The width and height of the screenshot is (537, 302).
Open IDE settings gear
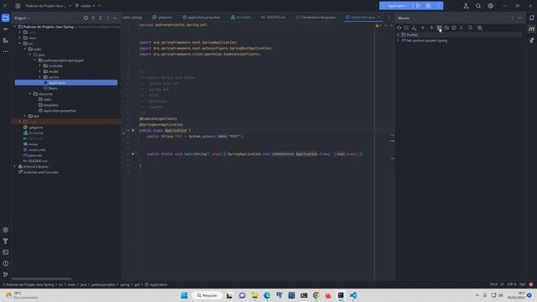pyautogui.click(x=490, y=6)
